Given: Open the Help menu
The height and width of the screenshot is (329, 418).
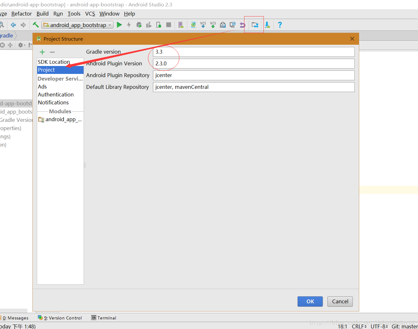Looking at the screenshot, I should [129, 14].
